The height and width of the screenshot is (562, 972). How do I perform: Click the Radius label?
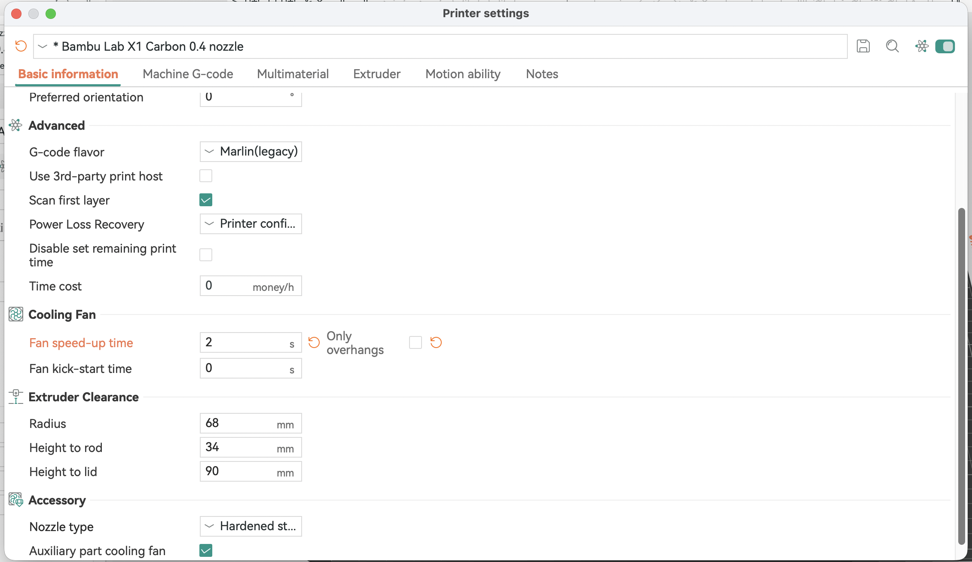[48, 424]
